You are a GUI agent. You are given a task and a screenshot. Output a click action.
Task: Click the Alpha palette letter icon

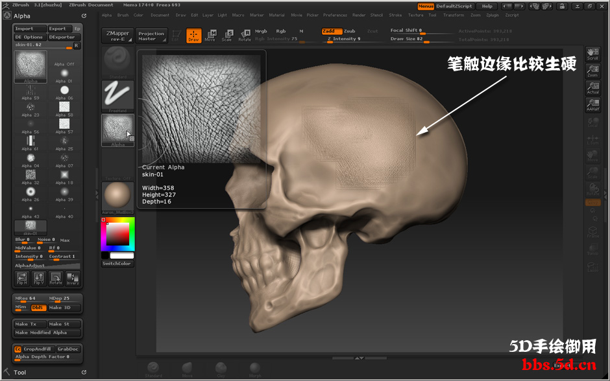pos(7,16)
